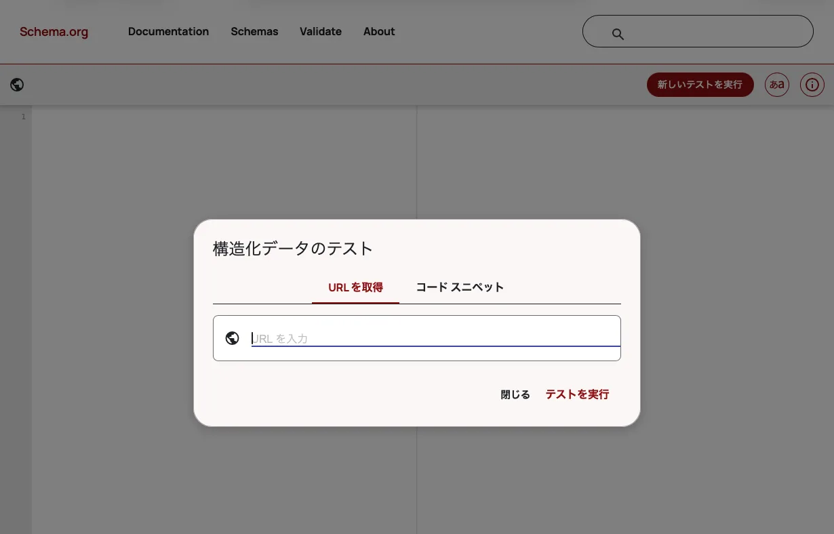Open the Documentation menu item
The width and height of the screenshot is (834, 534).
point(168,32)
